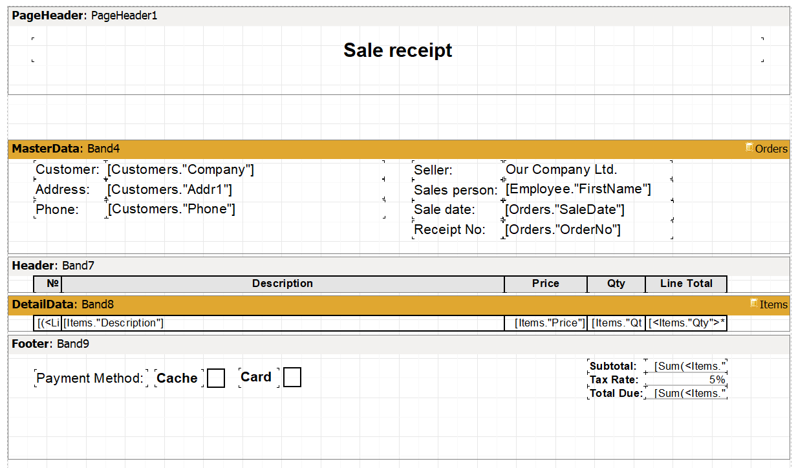Viewport: 796px width, 468px height.
Task: Select the 'Sales person:' label
Action: [x=457, y=190]
